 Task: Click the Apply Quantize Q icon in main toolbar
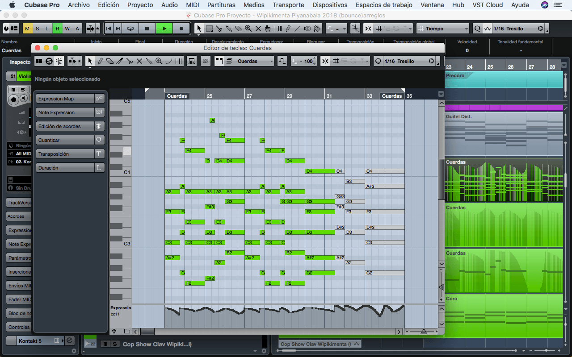click(x=477, y=29)
